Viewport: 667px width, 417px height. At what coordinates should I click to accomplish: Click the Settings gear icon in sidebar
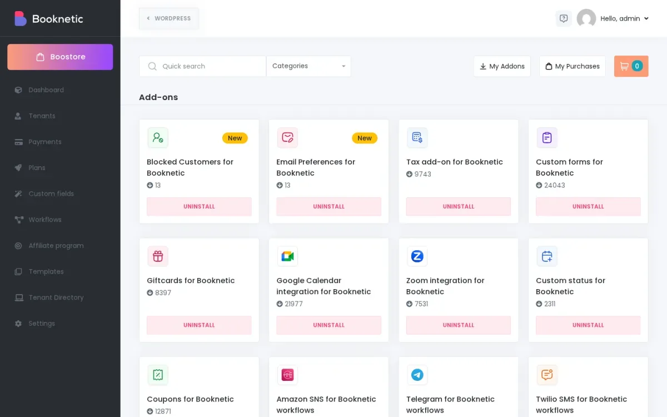pyautogui.click(x=18, y=324)
